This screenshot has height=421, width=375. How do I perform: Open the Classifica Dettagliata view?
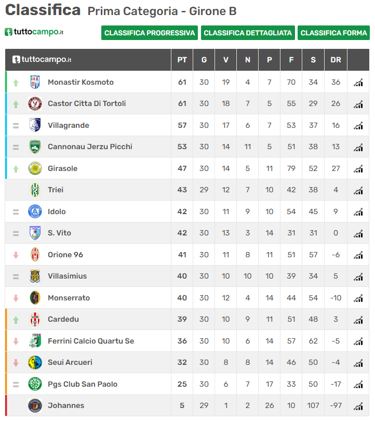(248, 33)
